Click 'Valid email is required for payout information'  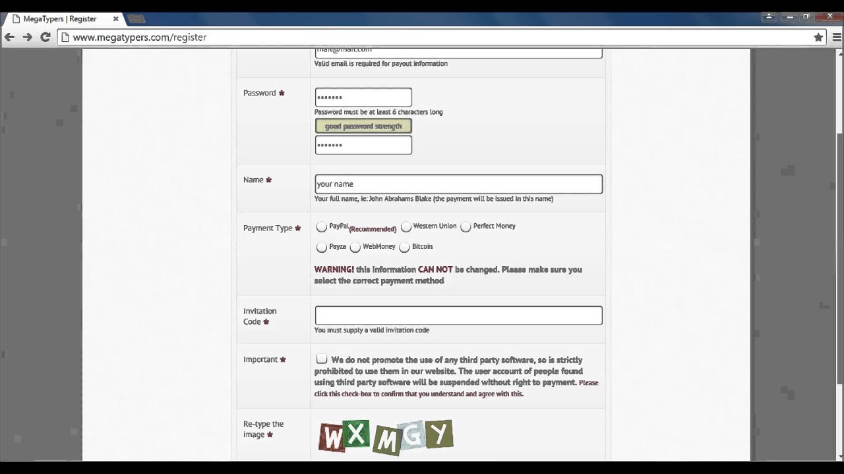pos(381,64)
